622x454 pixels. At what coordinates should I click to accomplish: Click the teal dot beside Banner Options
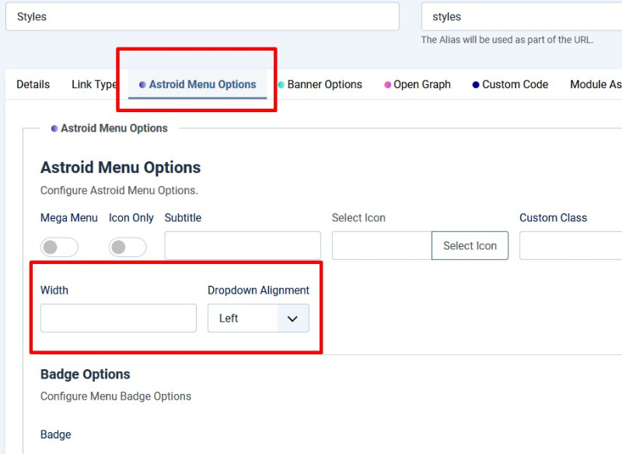(281, 85)
